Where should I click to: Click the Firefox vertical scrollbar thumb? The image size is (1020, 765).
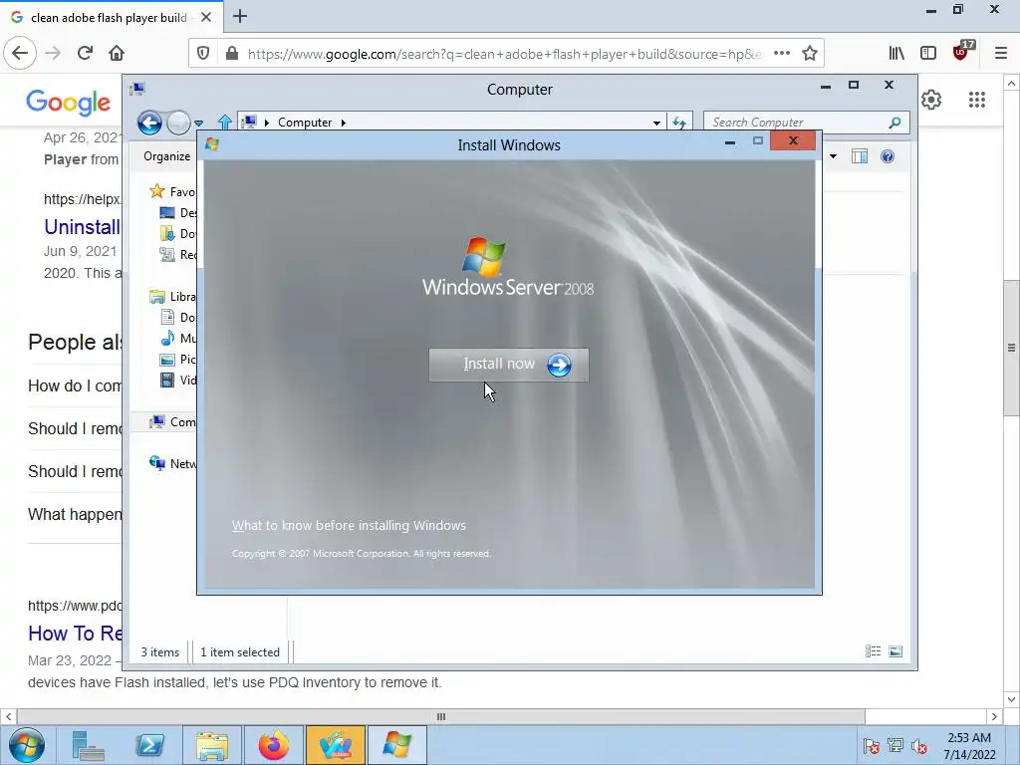[1011, 348]
